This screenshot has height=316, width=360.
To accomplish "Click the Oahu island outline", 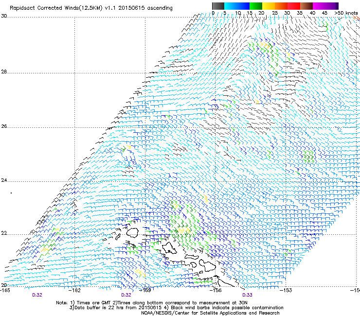I will pos(169,248).
